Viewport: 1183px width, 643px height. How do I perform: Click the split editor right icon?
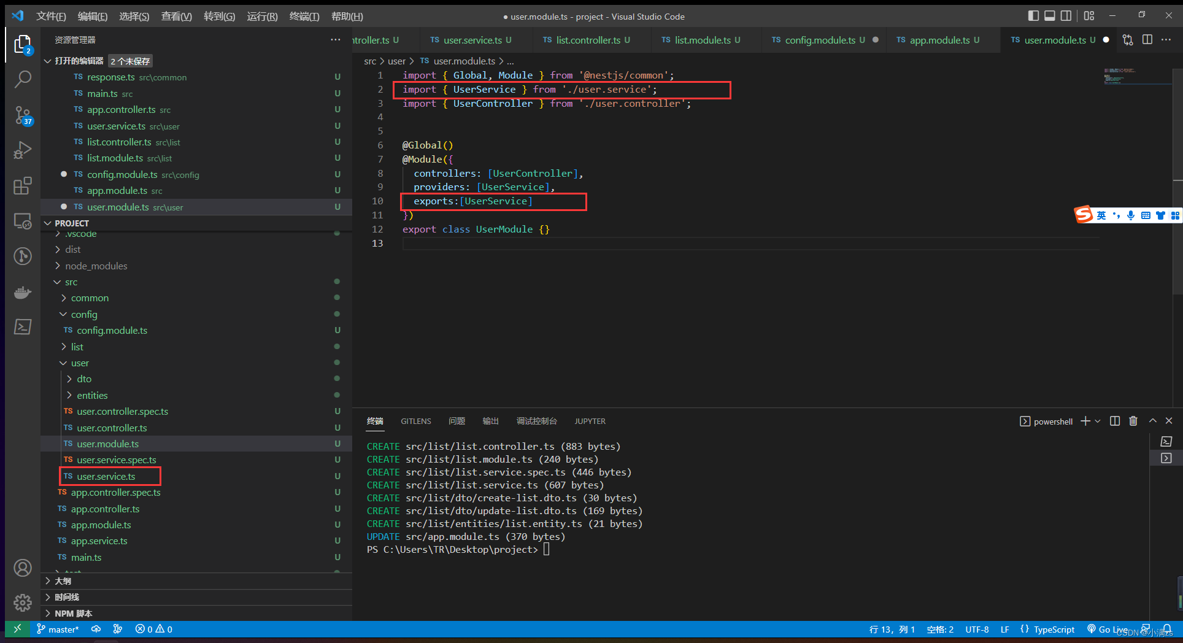click(x=1147, y=40)
